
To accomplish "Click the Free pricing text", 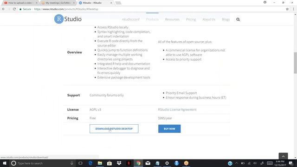I will coord(93,118).
